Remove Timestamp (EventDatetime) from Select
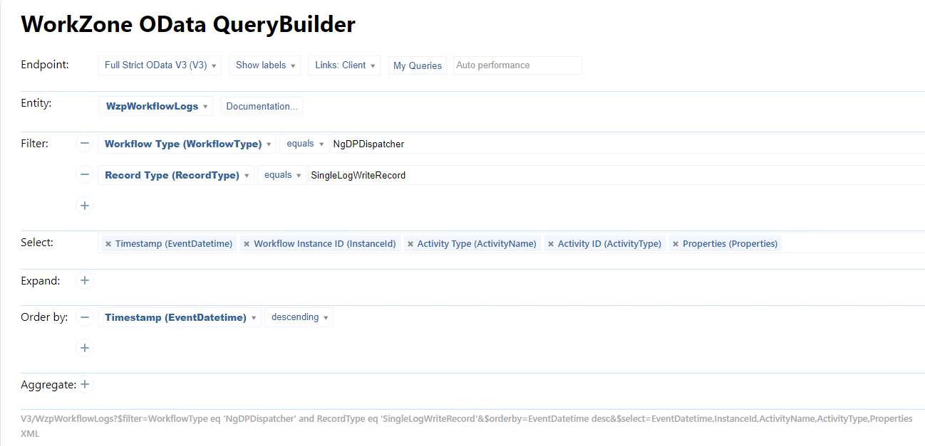925x446 pixels. coord(108,244)
